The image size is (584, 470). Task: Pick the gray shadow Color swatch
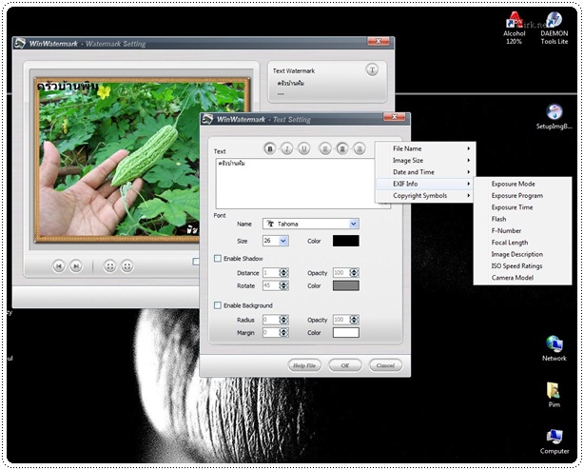point(346,285)
